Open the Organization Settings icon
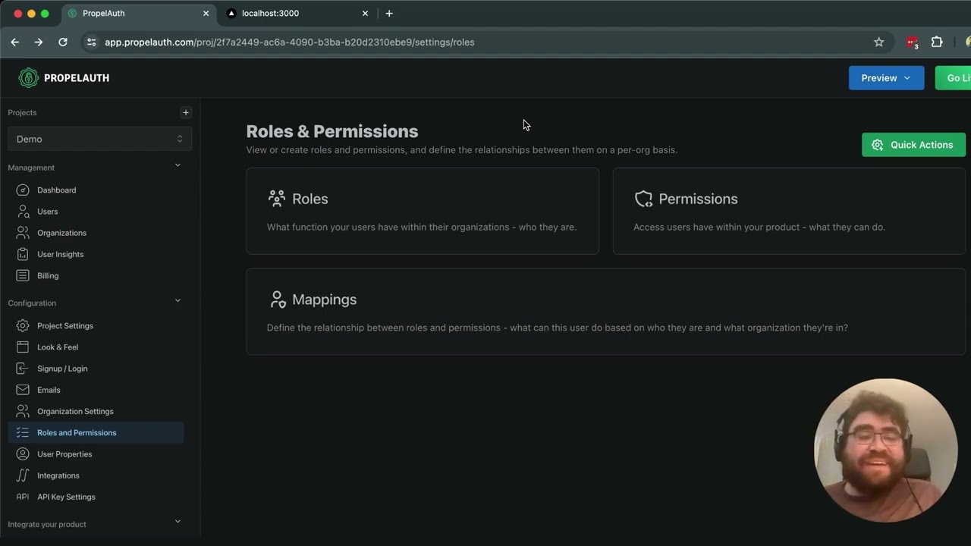The height and width of the screenshot is (546, 971). point(23,411)
